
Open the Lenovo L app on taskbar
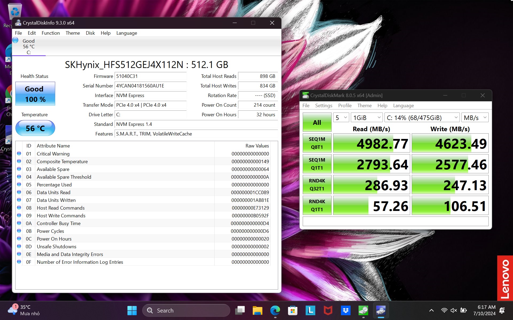(310, 310)
